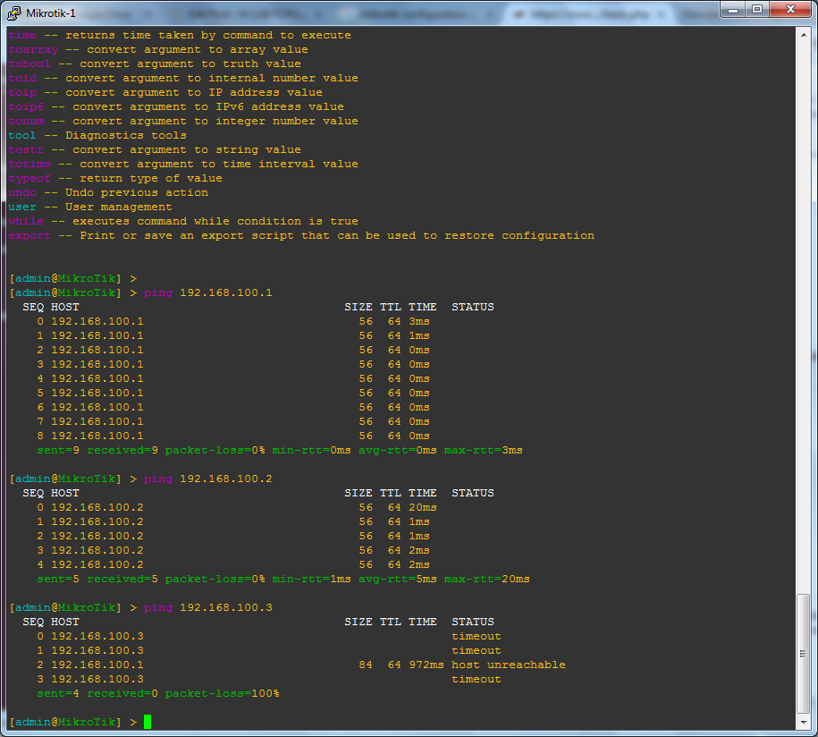Click the "export" command name
This screenshot has width=818, height=737.
(x=30, y=235)
